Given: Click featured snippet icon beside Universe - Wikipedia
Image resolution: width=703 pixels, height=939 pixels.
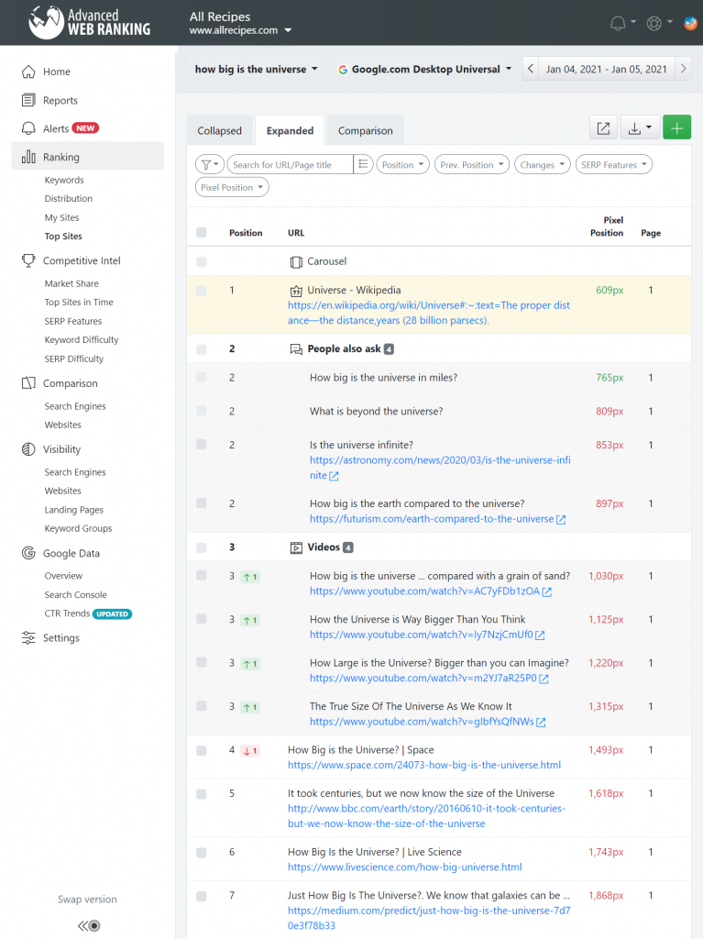Looking at the screenshot, I should pyautogui.click(x=296, y=291).
